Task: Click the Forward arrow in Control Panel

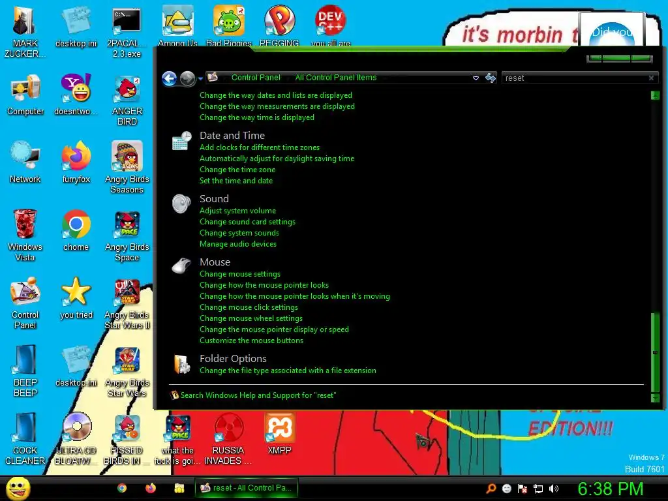Action: (187, 78)
